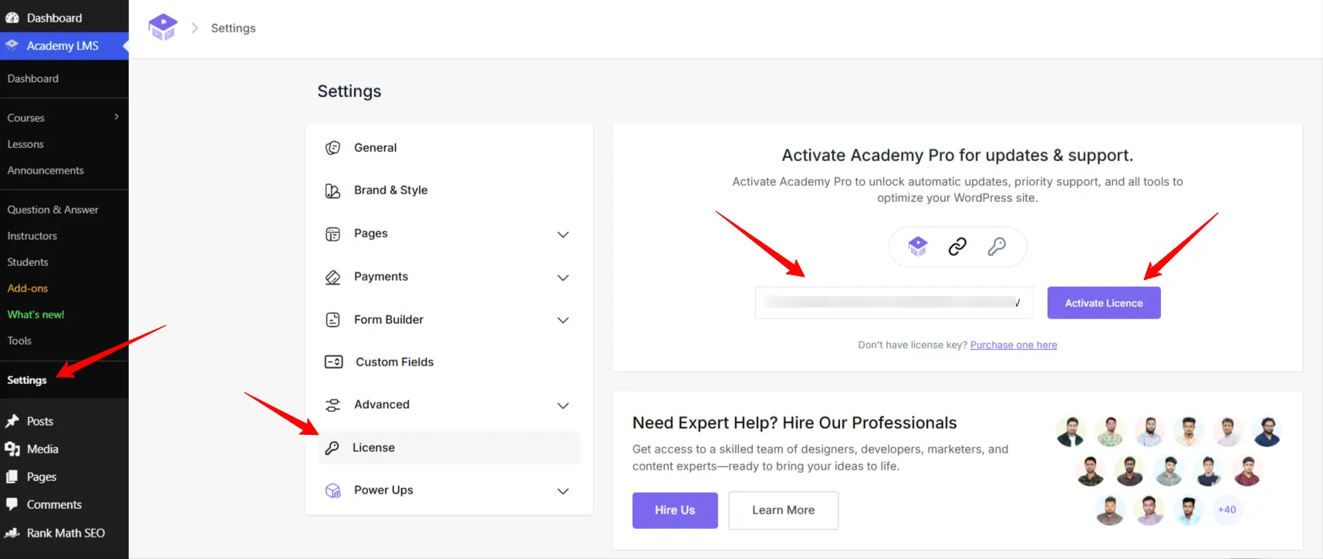
Task: Click the Activate Licence button
Action: pos(1104,303)
